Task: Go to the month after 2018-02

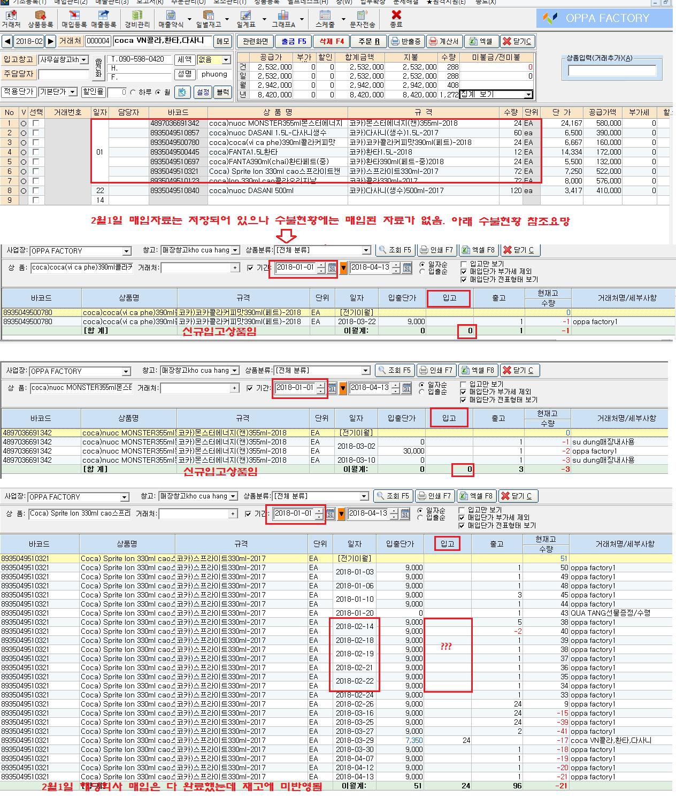Action: 51,41
